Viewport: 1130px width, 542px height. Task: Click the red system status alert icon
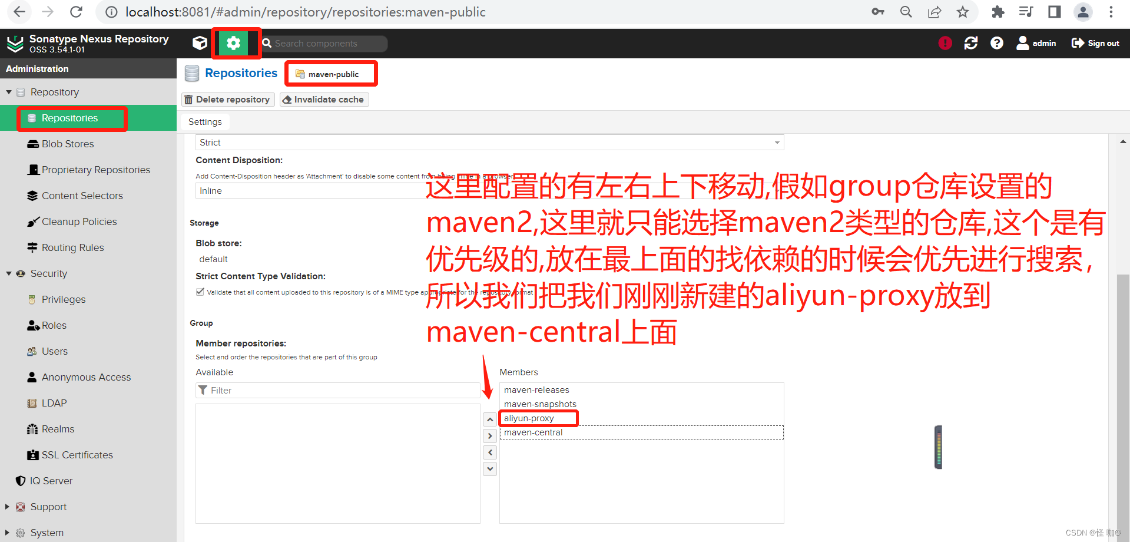945,43
